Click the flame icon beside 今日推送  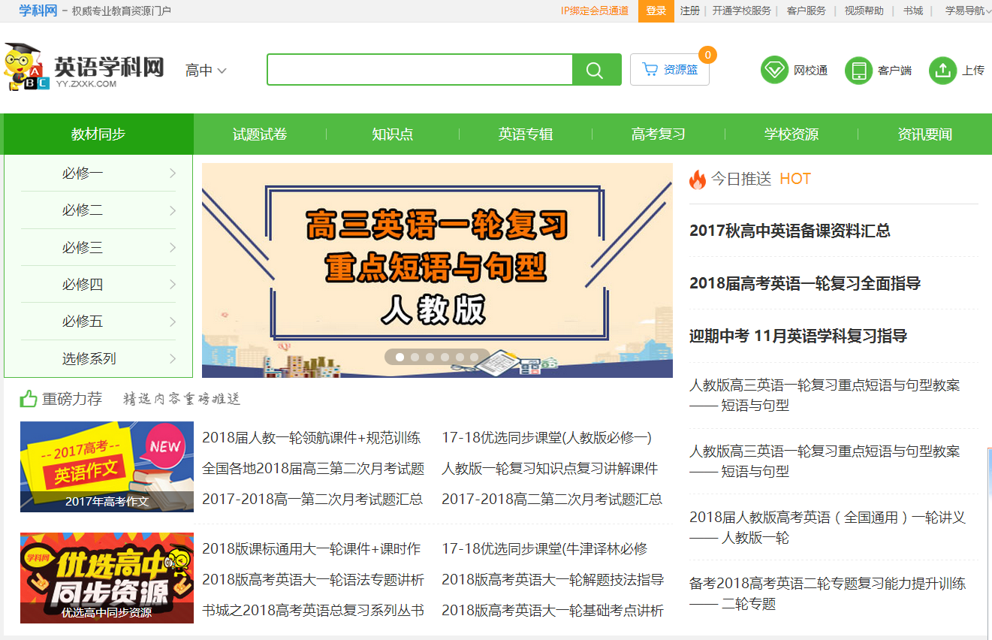[x=698, y=180]
